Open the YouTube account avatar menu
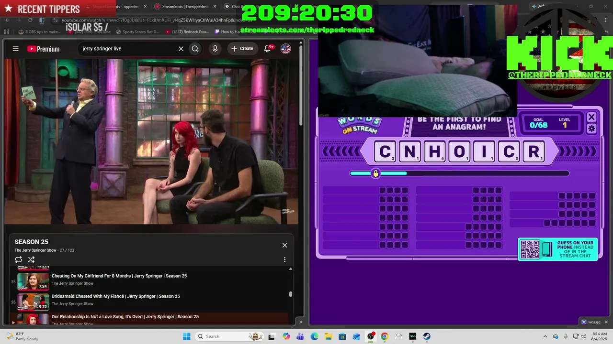Screen dimensions: 613x344 285,49
